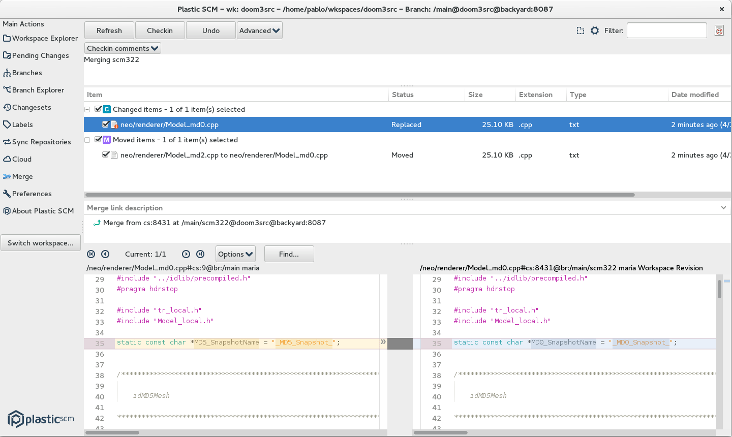Click the right diff pane horizontal scrollbar
732x437 pixels.
[x=441, y=433]
